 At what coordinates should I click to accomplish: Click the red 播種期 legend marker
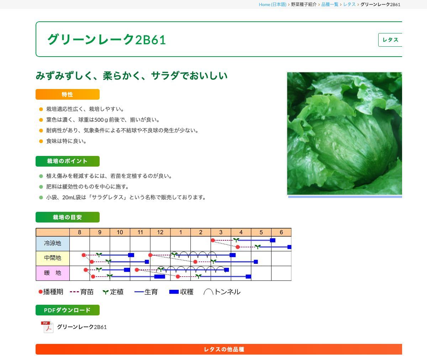click(40, 292)
